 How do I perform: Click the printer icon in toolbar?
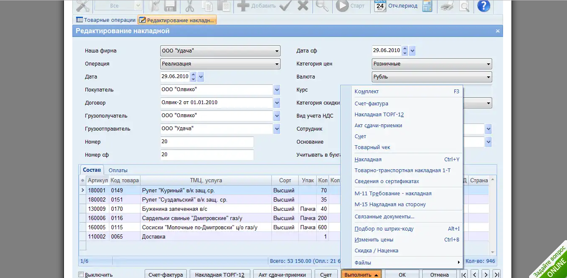(447, 6)
